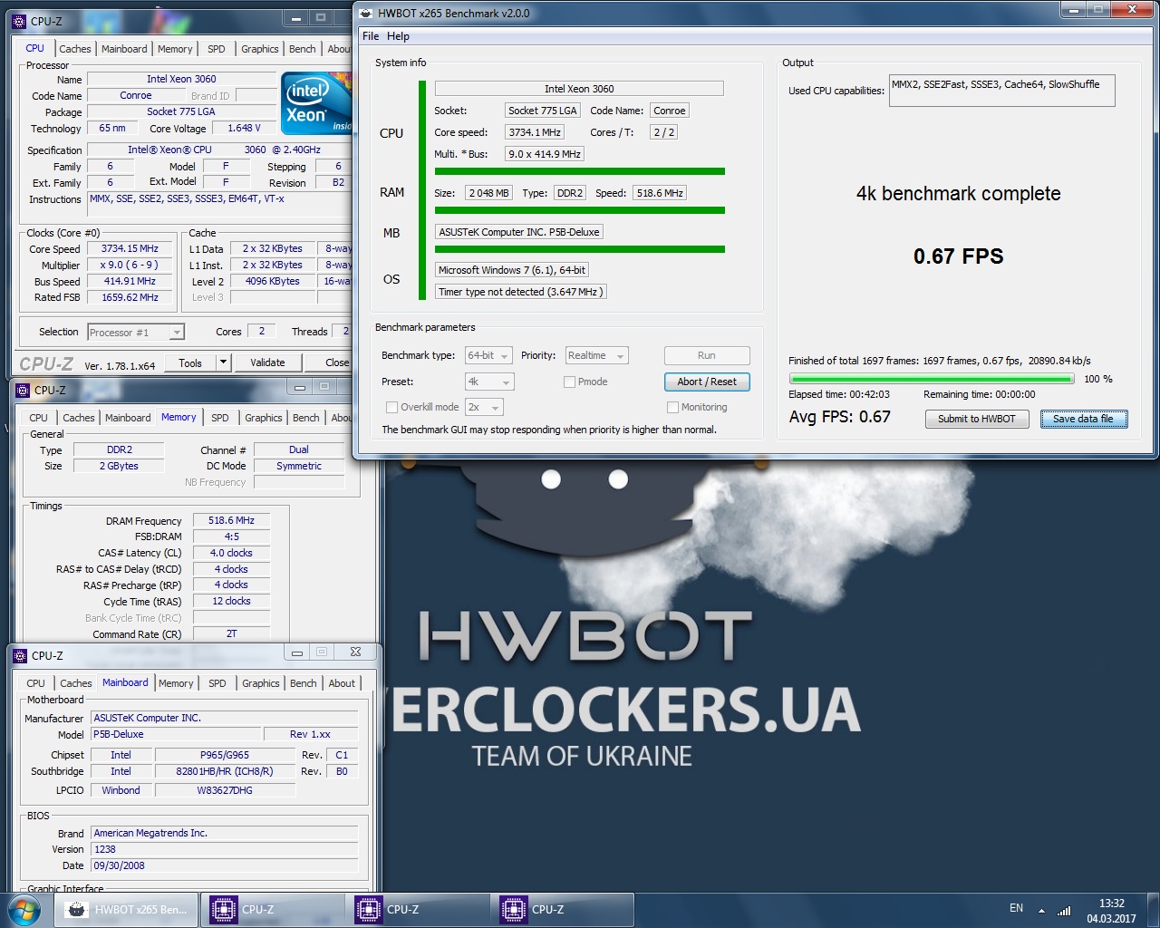Select CPU tab in Memory CPU-Z window
1160x928 pixels.
pos(38,418)
